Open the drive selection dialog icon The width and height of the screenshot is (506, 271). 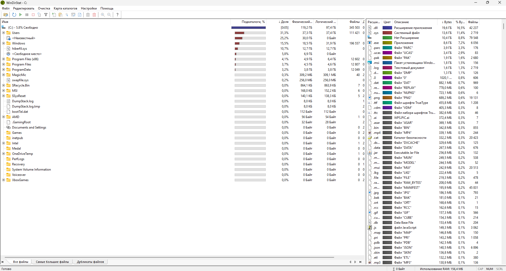tap(6, 15)
